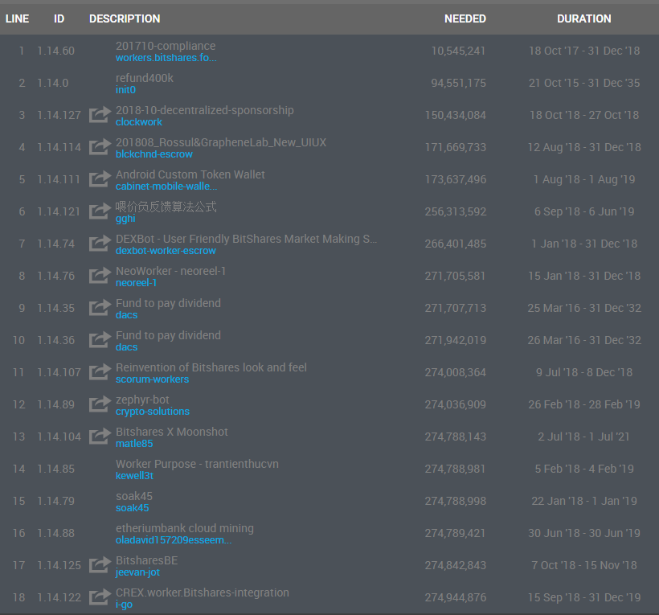
Task: Follow the matle85 account link
Action: (134, 444)
